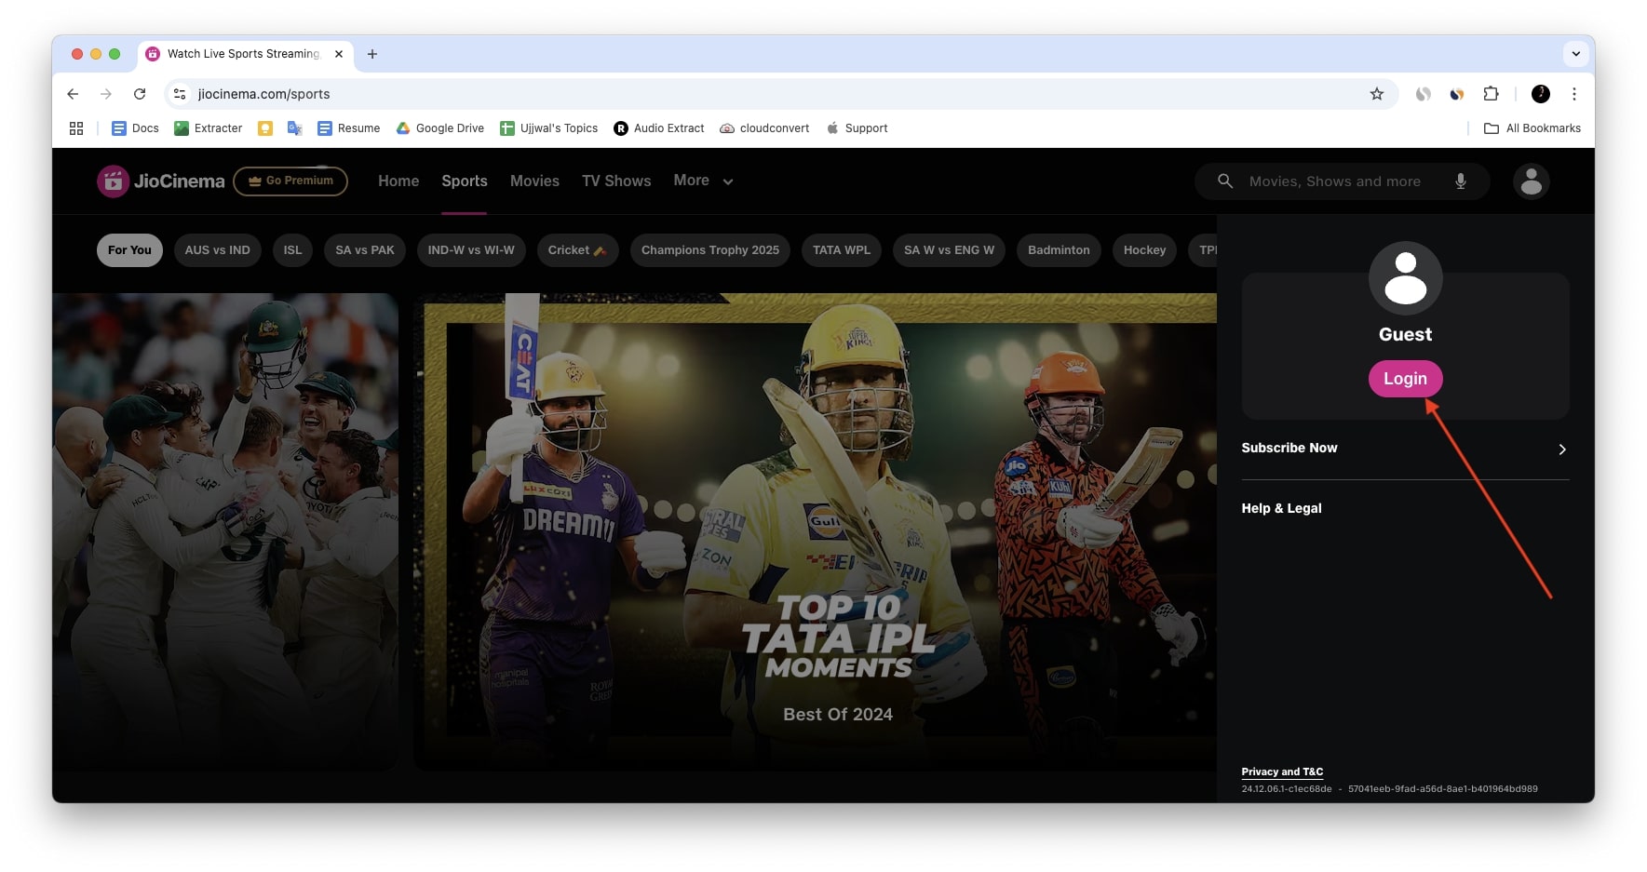Open the tab search dropdown arrow

click(1575, 54)
